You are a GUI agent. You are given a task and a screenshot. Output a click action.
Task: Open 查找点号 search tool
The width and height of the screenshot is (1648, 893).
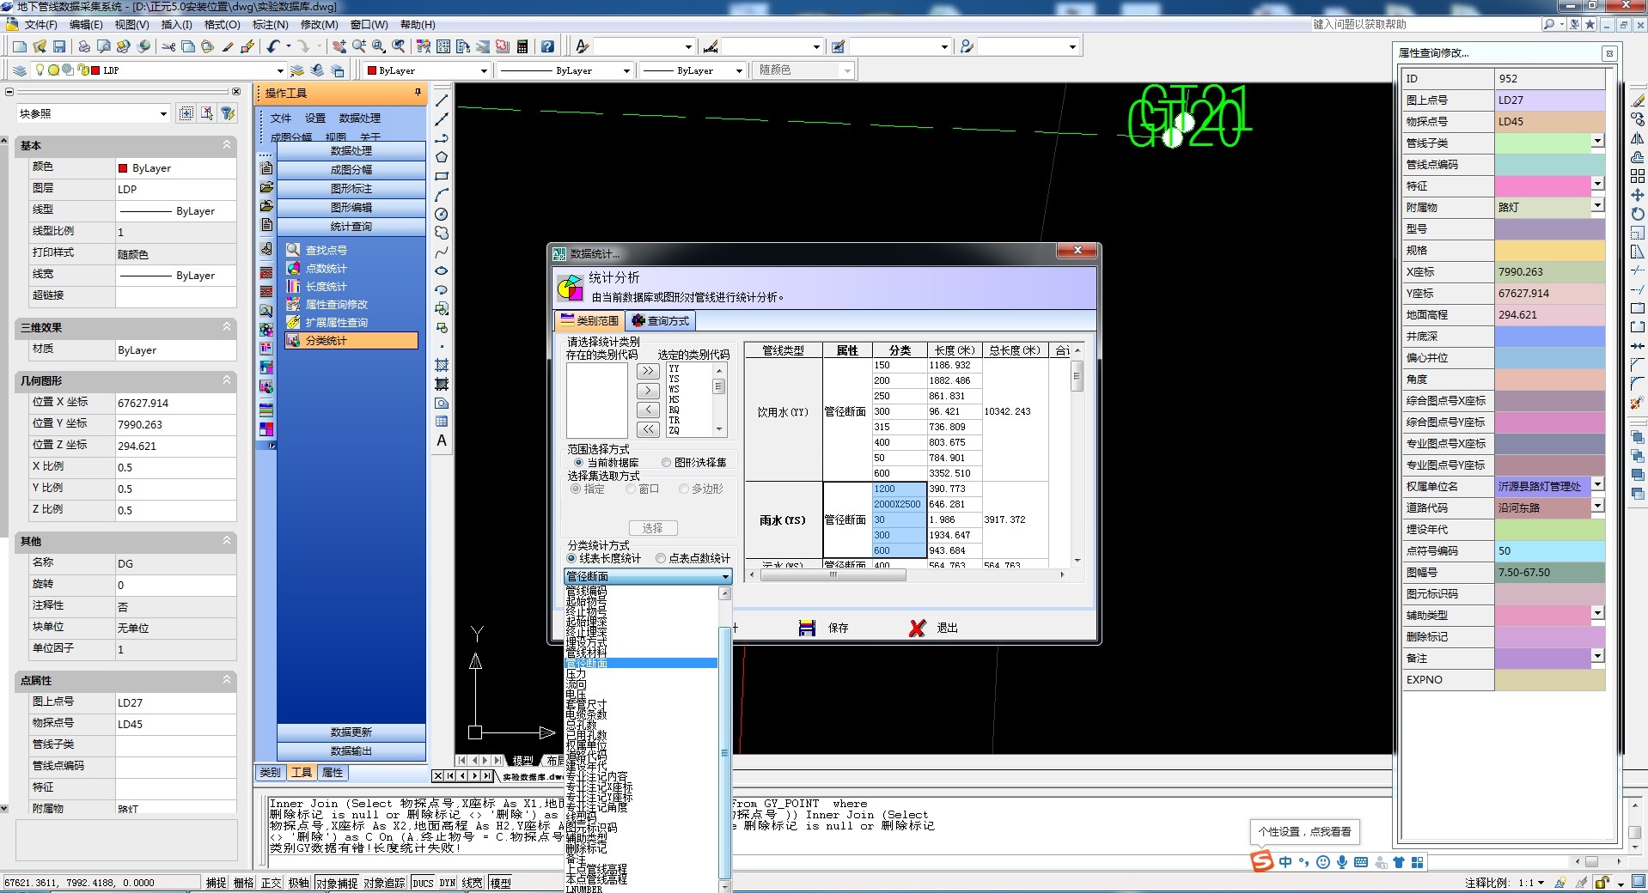click(326, 251)
